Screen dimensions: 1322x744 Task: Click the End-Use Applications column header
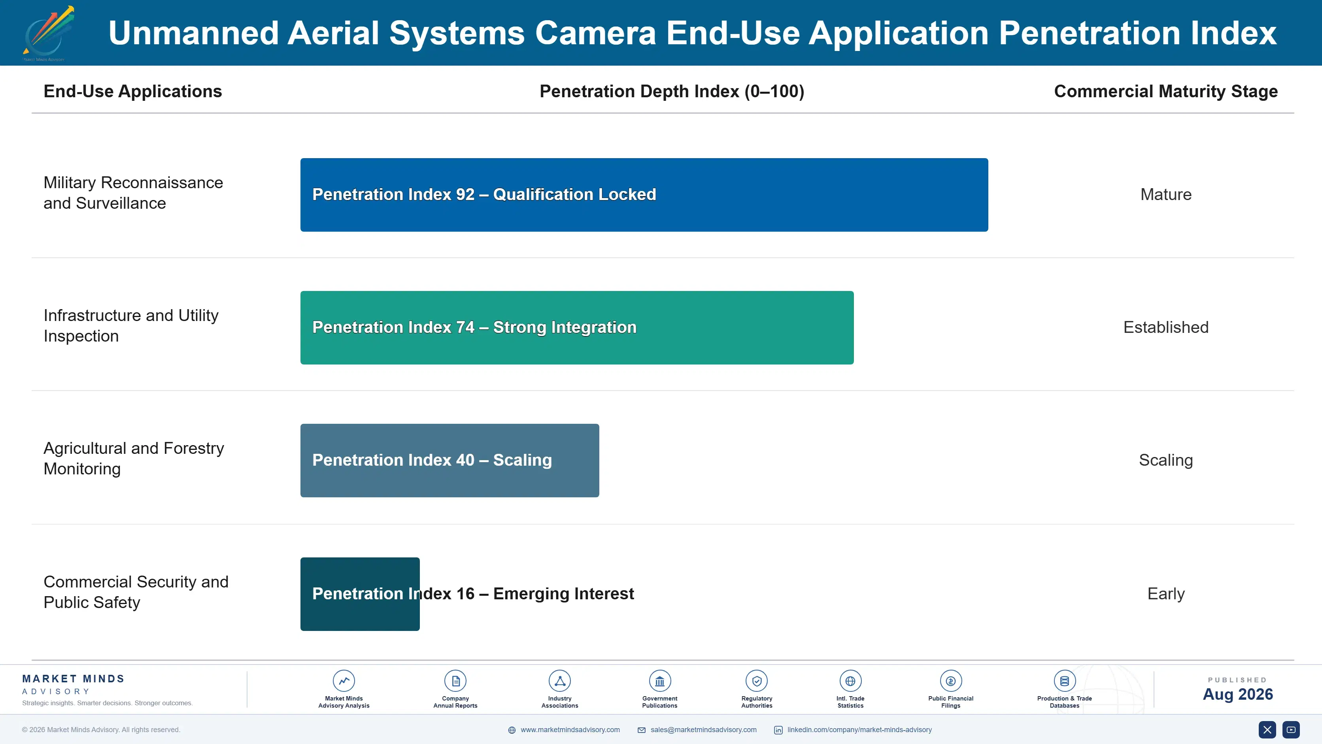(132, 91)
